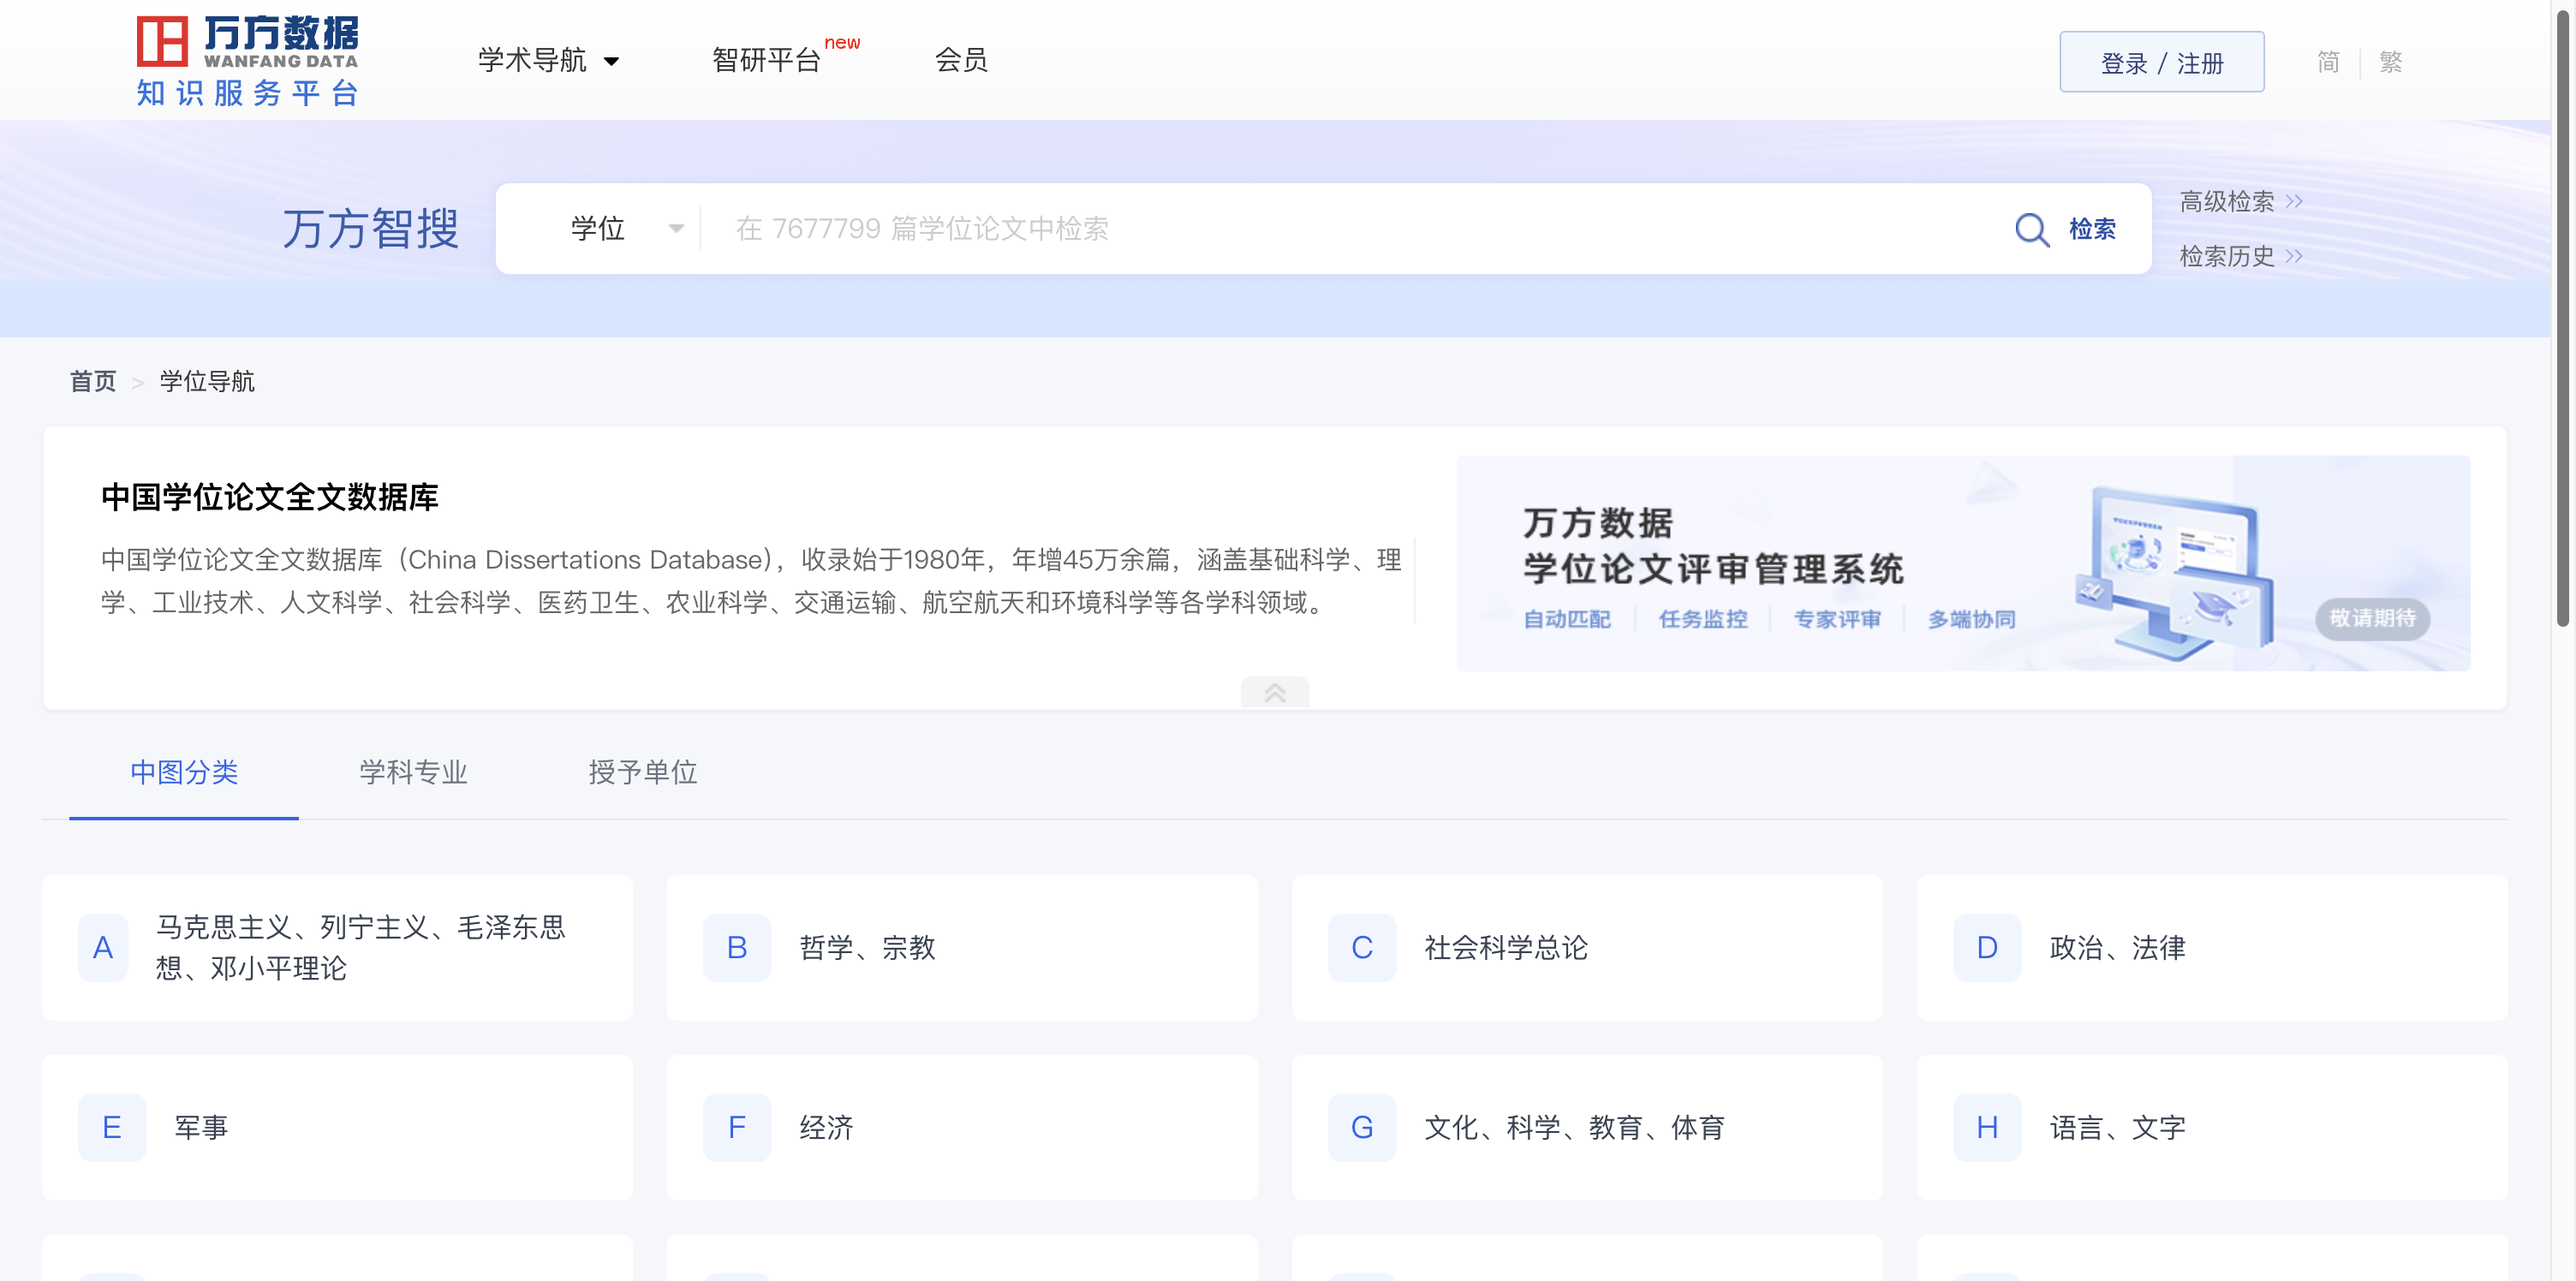
Task: Switch to the 学科专业 tab
Action: tap(413, 772)
